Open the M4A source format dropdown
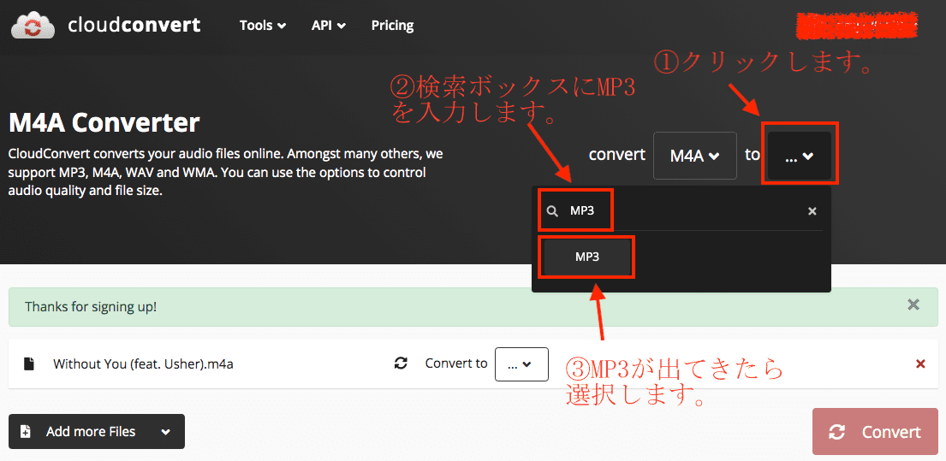 695,156
